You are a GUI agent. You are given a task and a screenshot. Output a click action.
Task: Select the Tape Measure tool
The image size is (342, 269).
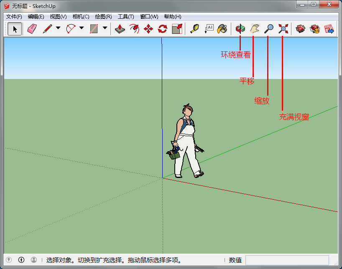[194, 29]
